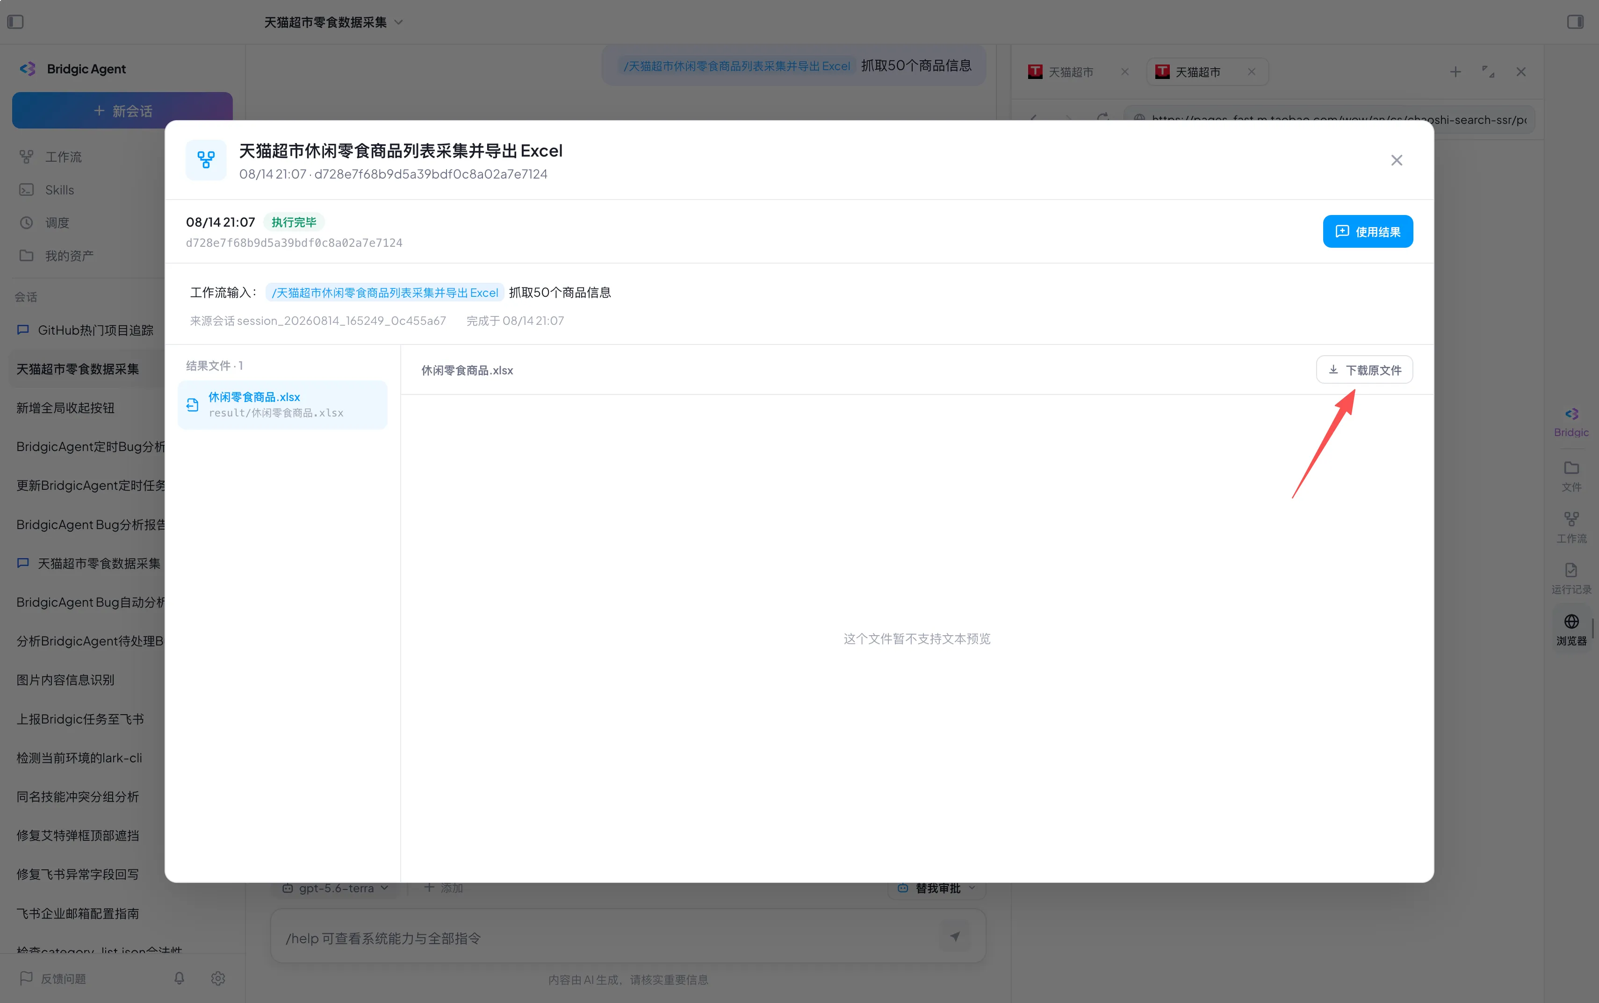Add a new browser tab
This screenshot has height=1003, width=1599.
click(1455, 72)
